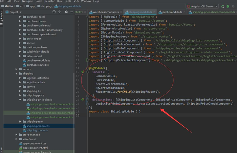Click line number 26 in the gutter
Image resolution: width=237 pixels, height=153 pixels.
78,115
